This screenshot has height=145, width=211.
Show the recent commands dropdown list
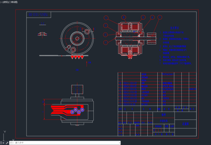12,143
